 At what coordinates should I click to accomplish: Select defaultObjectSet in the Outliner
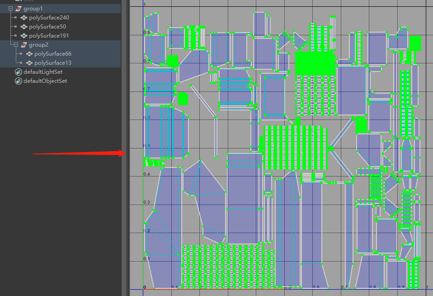click(x=45, y=81)
